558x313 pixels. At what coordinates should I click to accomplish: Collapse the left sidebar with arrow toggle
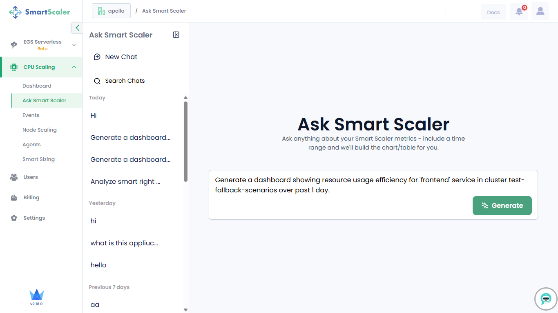pyautogui.click(x=77, y=28)
